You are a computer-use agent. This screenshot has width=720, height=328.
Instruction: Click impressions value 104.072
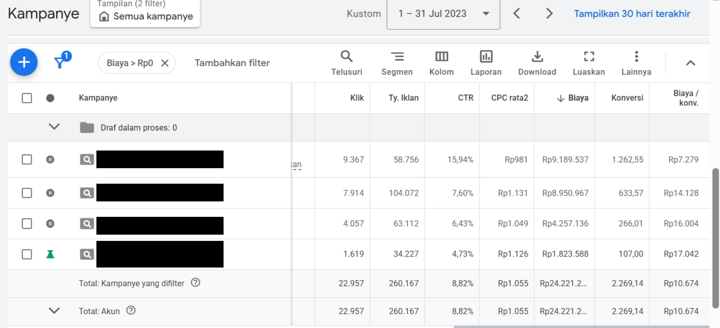click(x=404, y=193)
